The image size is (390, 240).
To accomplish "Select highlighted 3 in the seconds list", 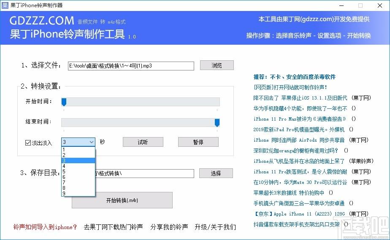I will coord(78,161).
